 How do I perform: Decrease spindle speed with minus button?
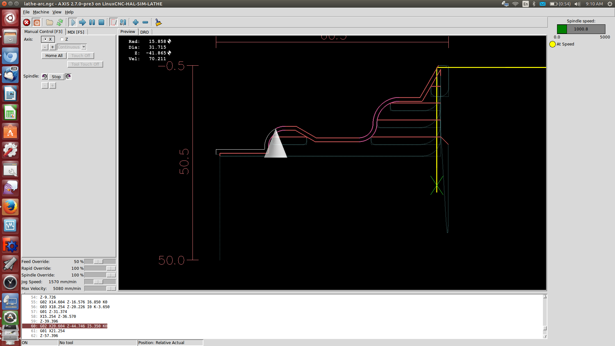[x=45, y=86]
